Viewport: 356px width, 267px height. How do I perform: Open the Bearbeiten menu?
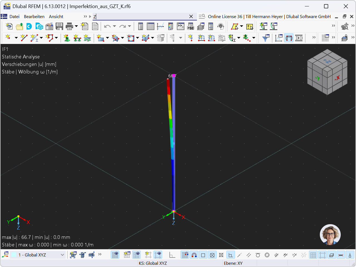(34, 17)
